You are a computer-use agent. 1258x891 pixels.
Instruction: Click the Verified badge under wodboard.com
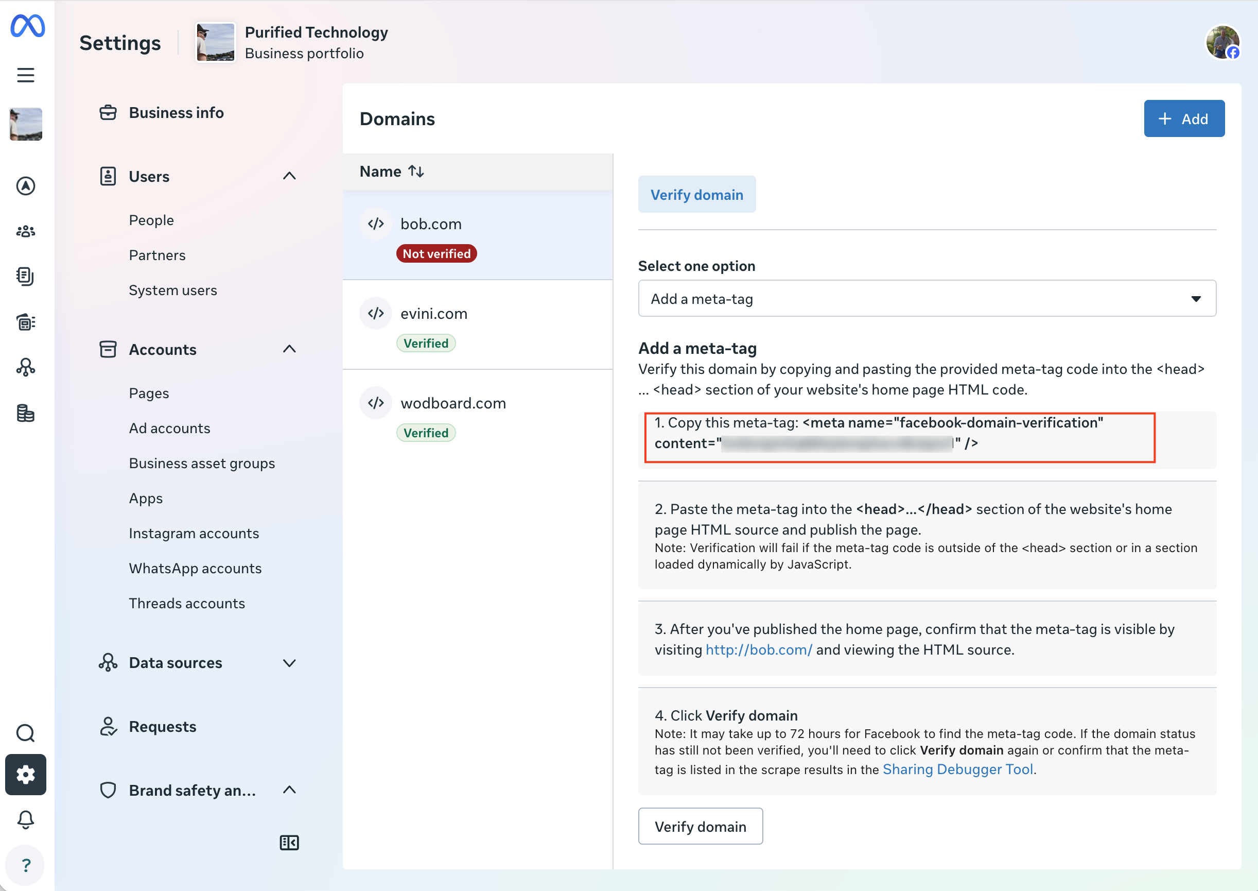[x=426, y=433]
